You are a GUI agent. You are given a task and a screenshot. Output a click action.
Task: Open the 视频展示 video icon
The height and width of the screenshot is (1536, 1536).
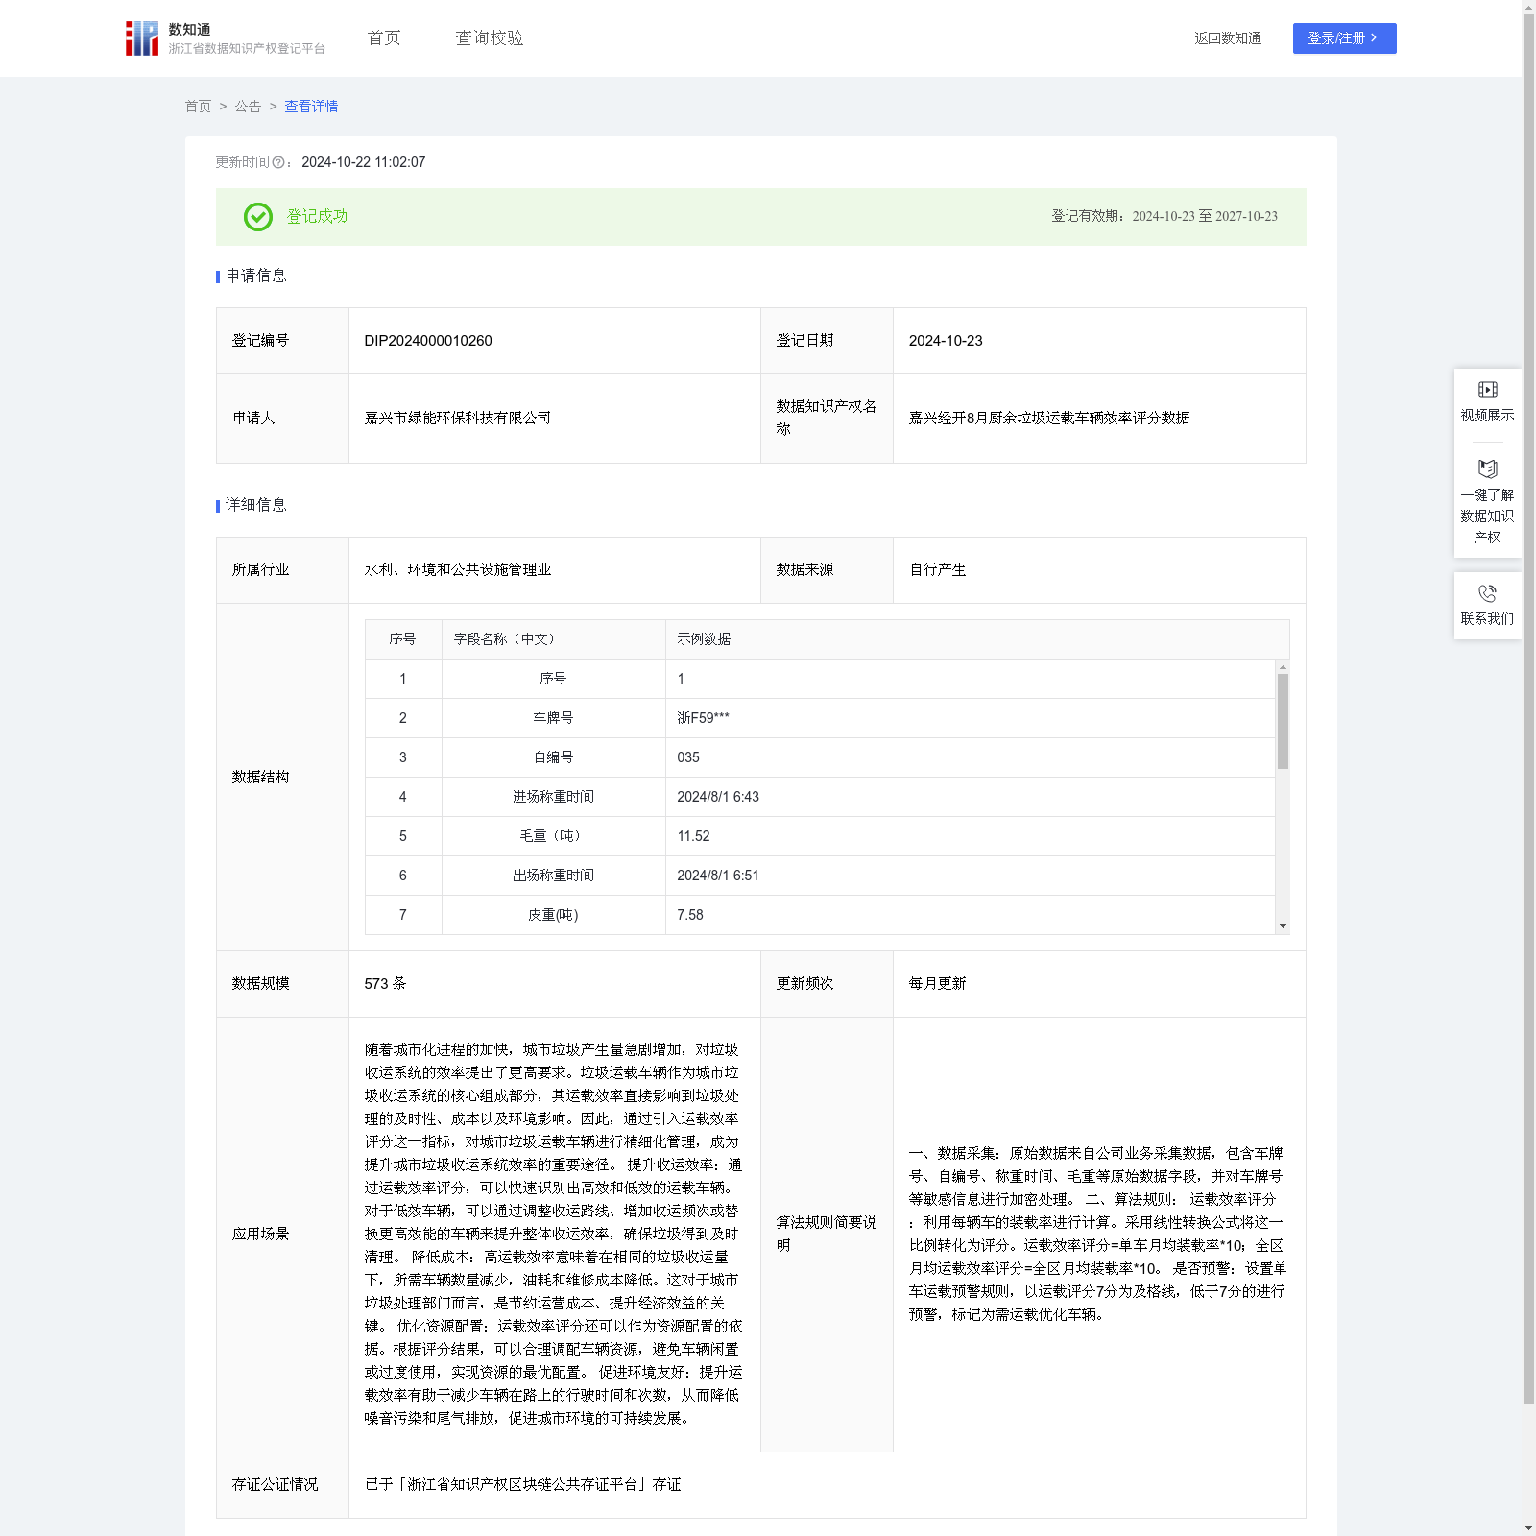pos(1487,390)
